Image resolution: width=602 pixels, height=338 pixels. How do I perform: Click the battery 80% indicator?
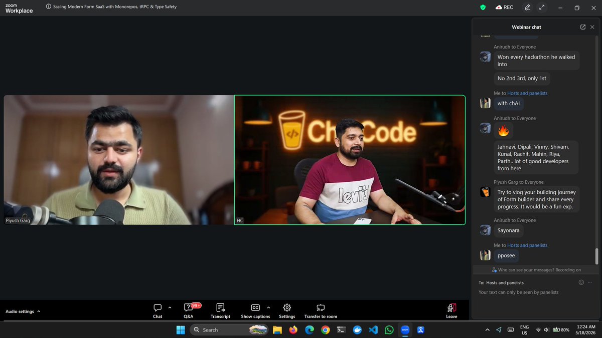(x=560, y=329)
